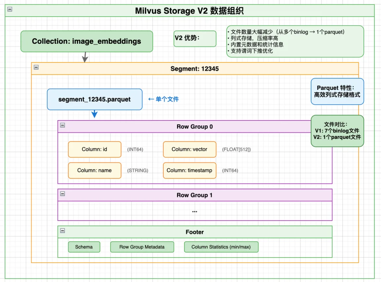Collapse Row Group 1

coord(62,194)
